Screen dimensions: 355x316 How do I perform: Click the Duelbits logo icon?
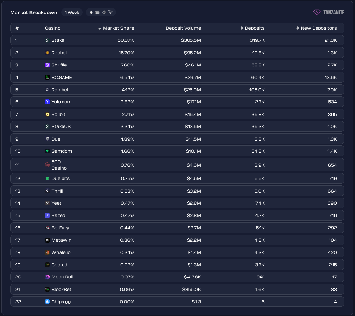coord(47,178)
